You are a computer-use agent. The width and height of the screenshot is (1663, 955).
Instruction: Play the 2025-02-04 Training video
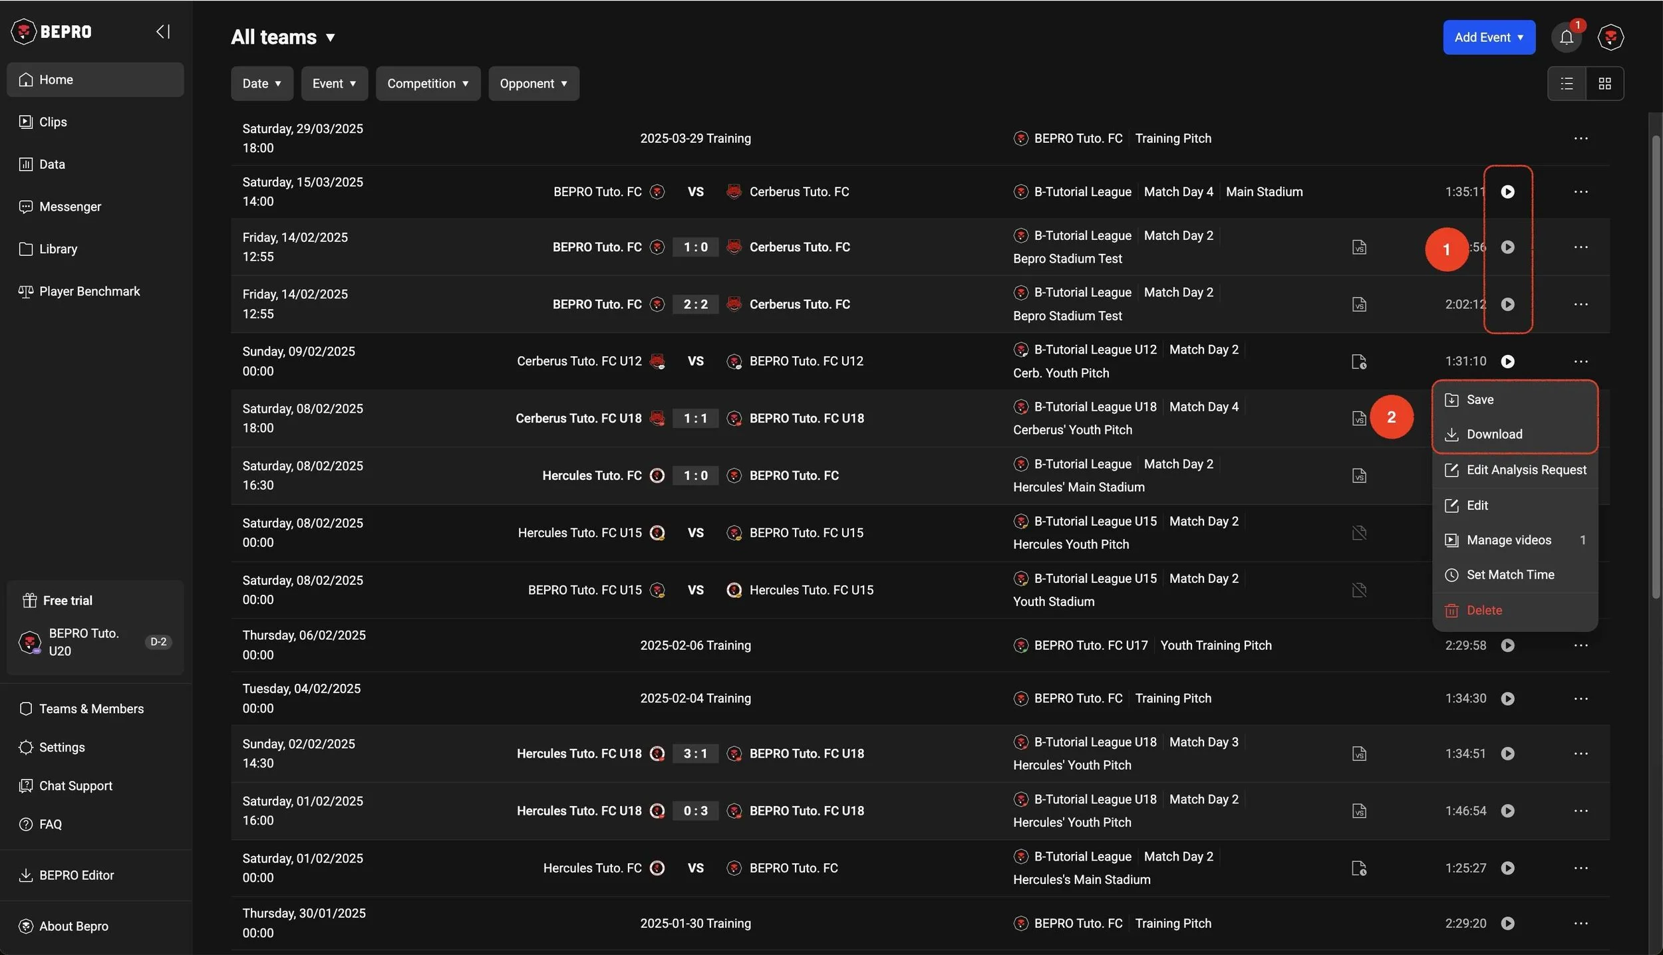point(1507,698)
